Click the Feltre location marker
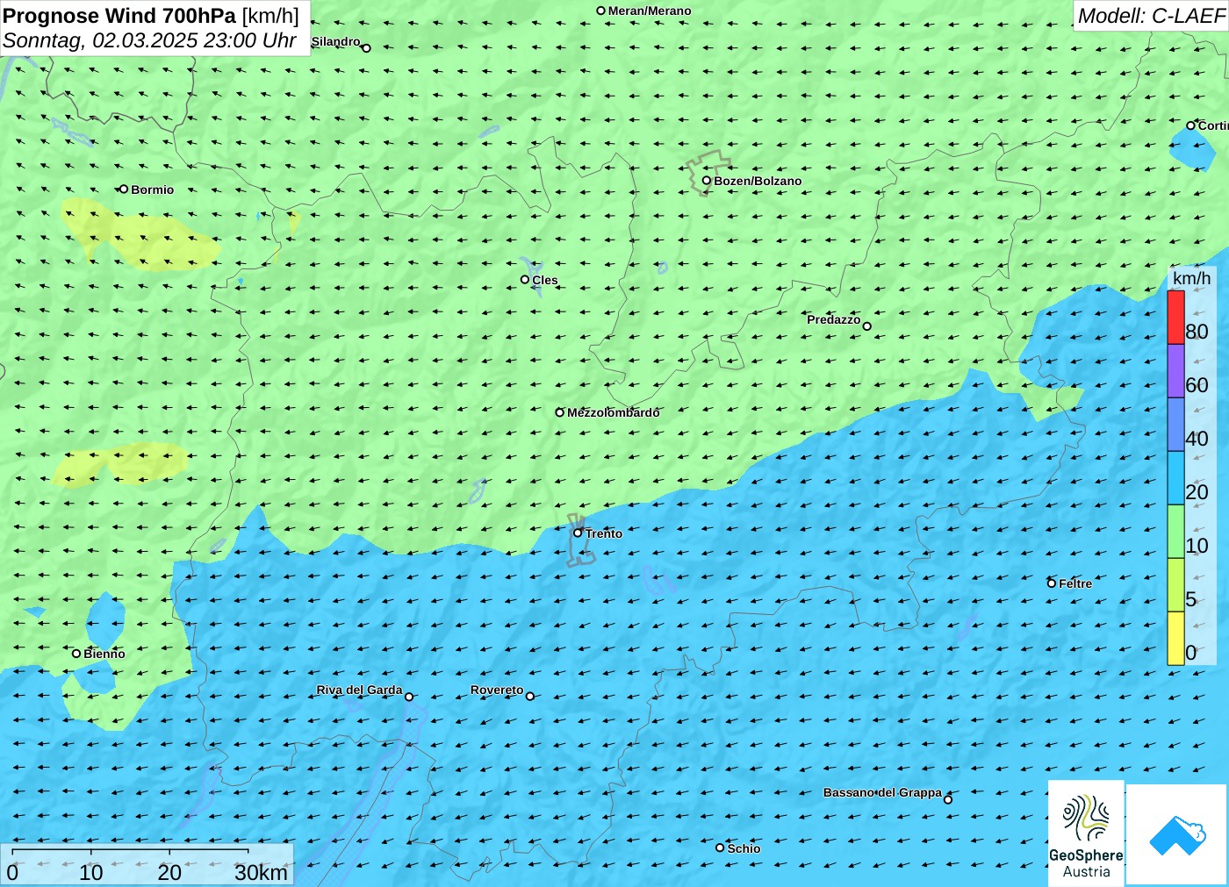This screenshot has height=887, width=1229. tap(1052, 583)
